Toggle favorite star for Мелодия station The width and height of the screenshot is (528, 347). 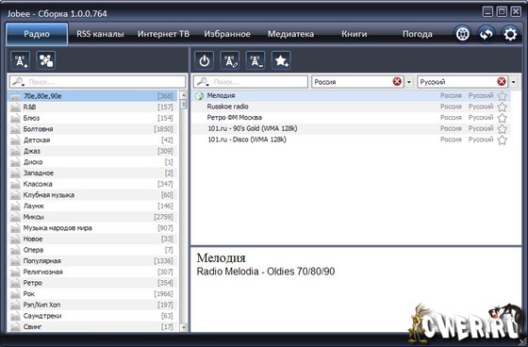pos(502,96)
